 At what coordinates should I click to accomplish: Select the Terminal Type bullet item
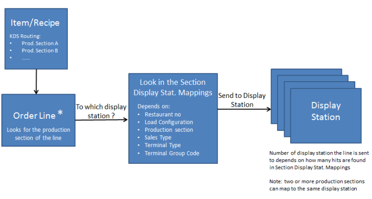[x=162, y=146]
